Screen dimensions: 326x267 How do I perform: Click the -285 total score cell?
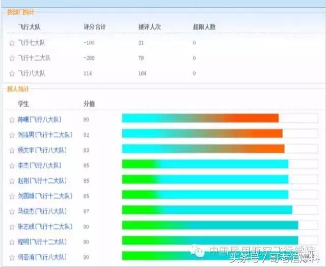coord(89,58)
